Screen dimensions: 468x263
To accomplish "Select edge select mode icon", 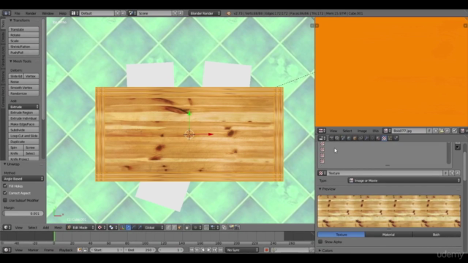I will click(174, 227).
